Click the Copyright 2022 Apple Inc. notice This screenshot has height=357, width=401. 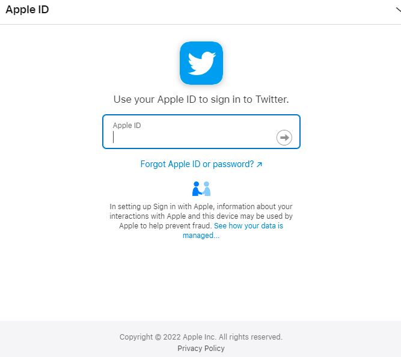(201, 337)
